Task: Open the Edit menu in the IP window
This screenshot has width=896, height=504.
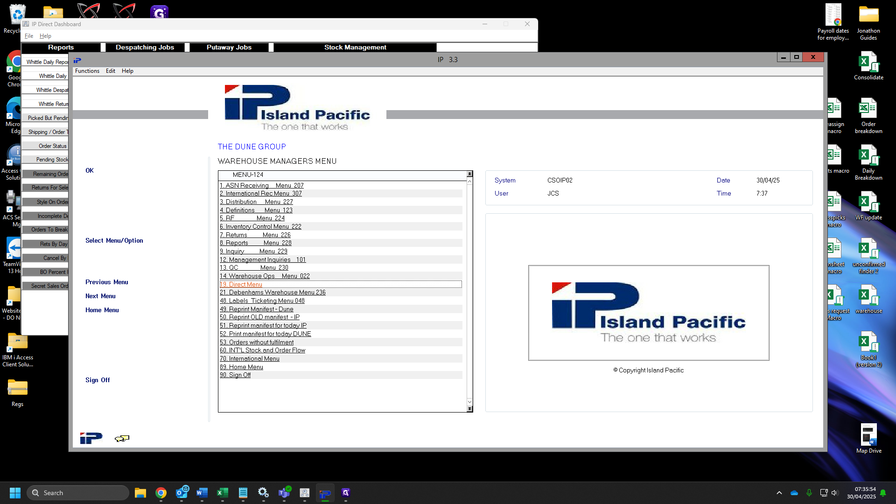Action: (x=111, y=71)
